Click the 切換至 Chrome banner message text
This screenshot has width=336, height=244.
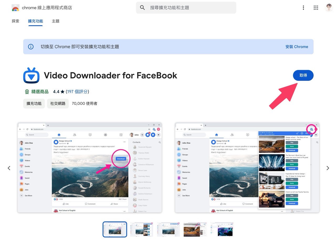pyautogui.click(x=80, y=47)
